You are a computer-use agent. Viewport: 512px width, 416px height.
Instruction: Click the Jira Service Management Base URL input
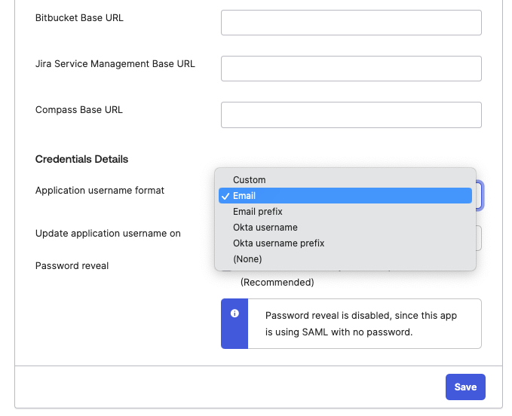click(x=351, y=69)
